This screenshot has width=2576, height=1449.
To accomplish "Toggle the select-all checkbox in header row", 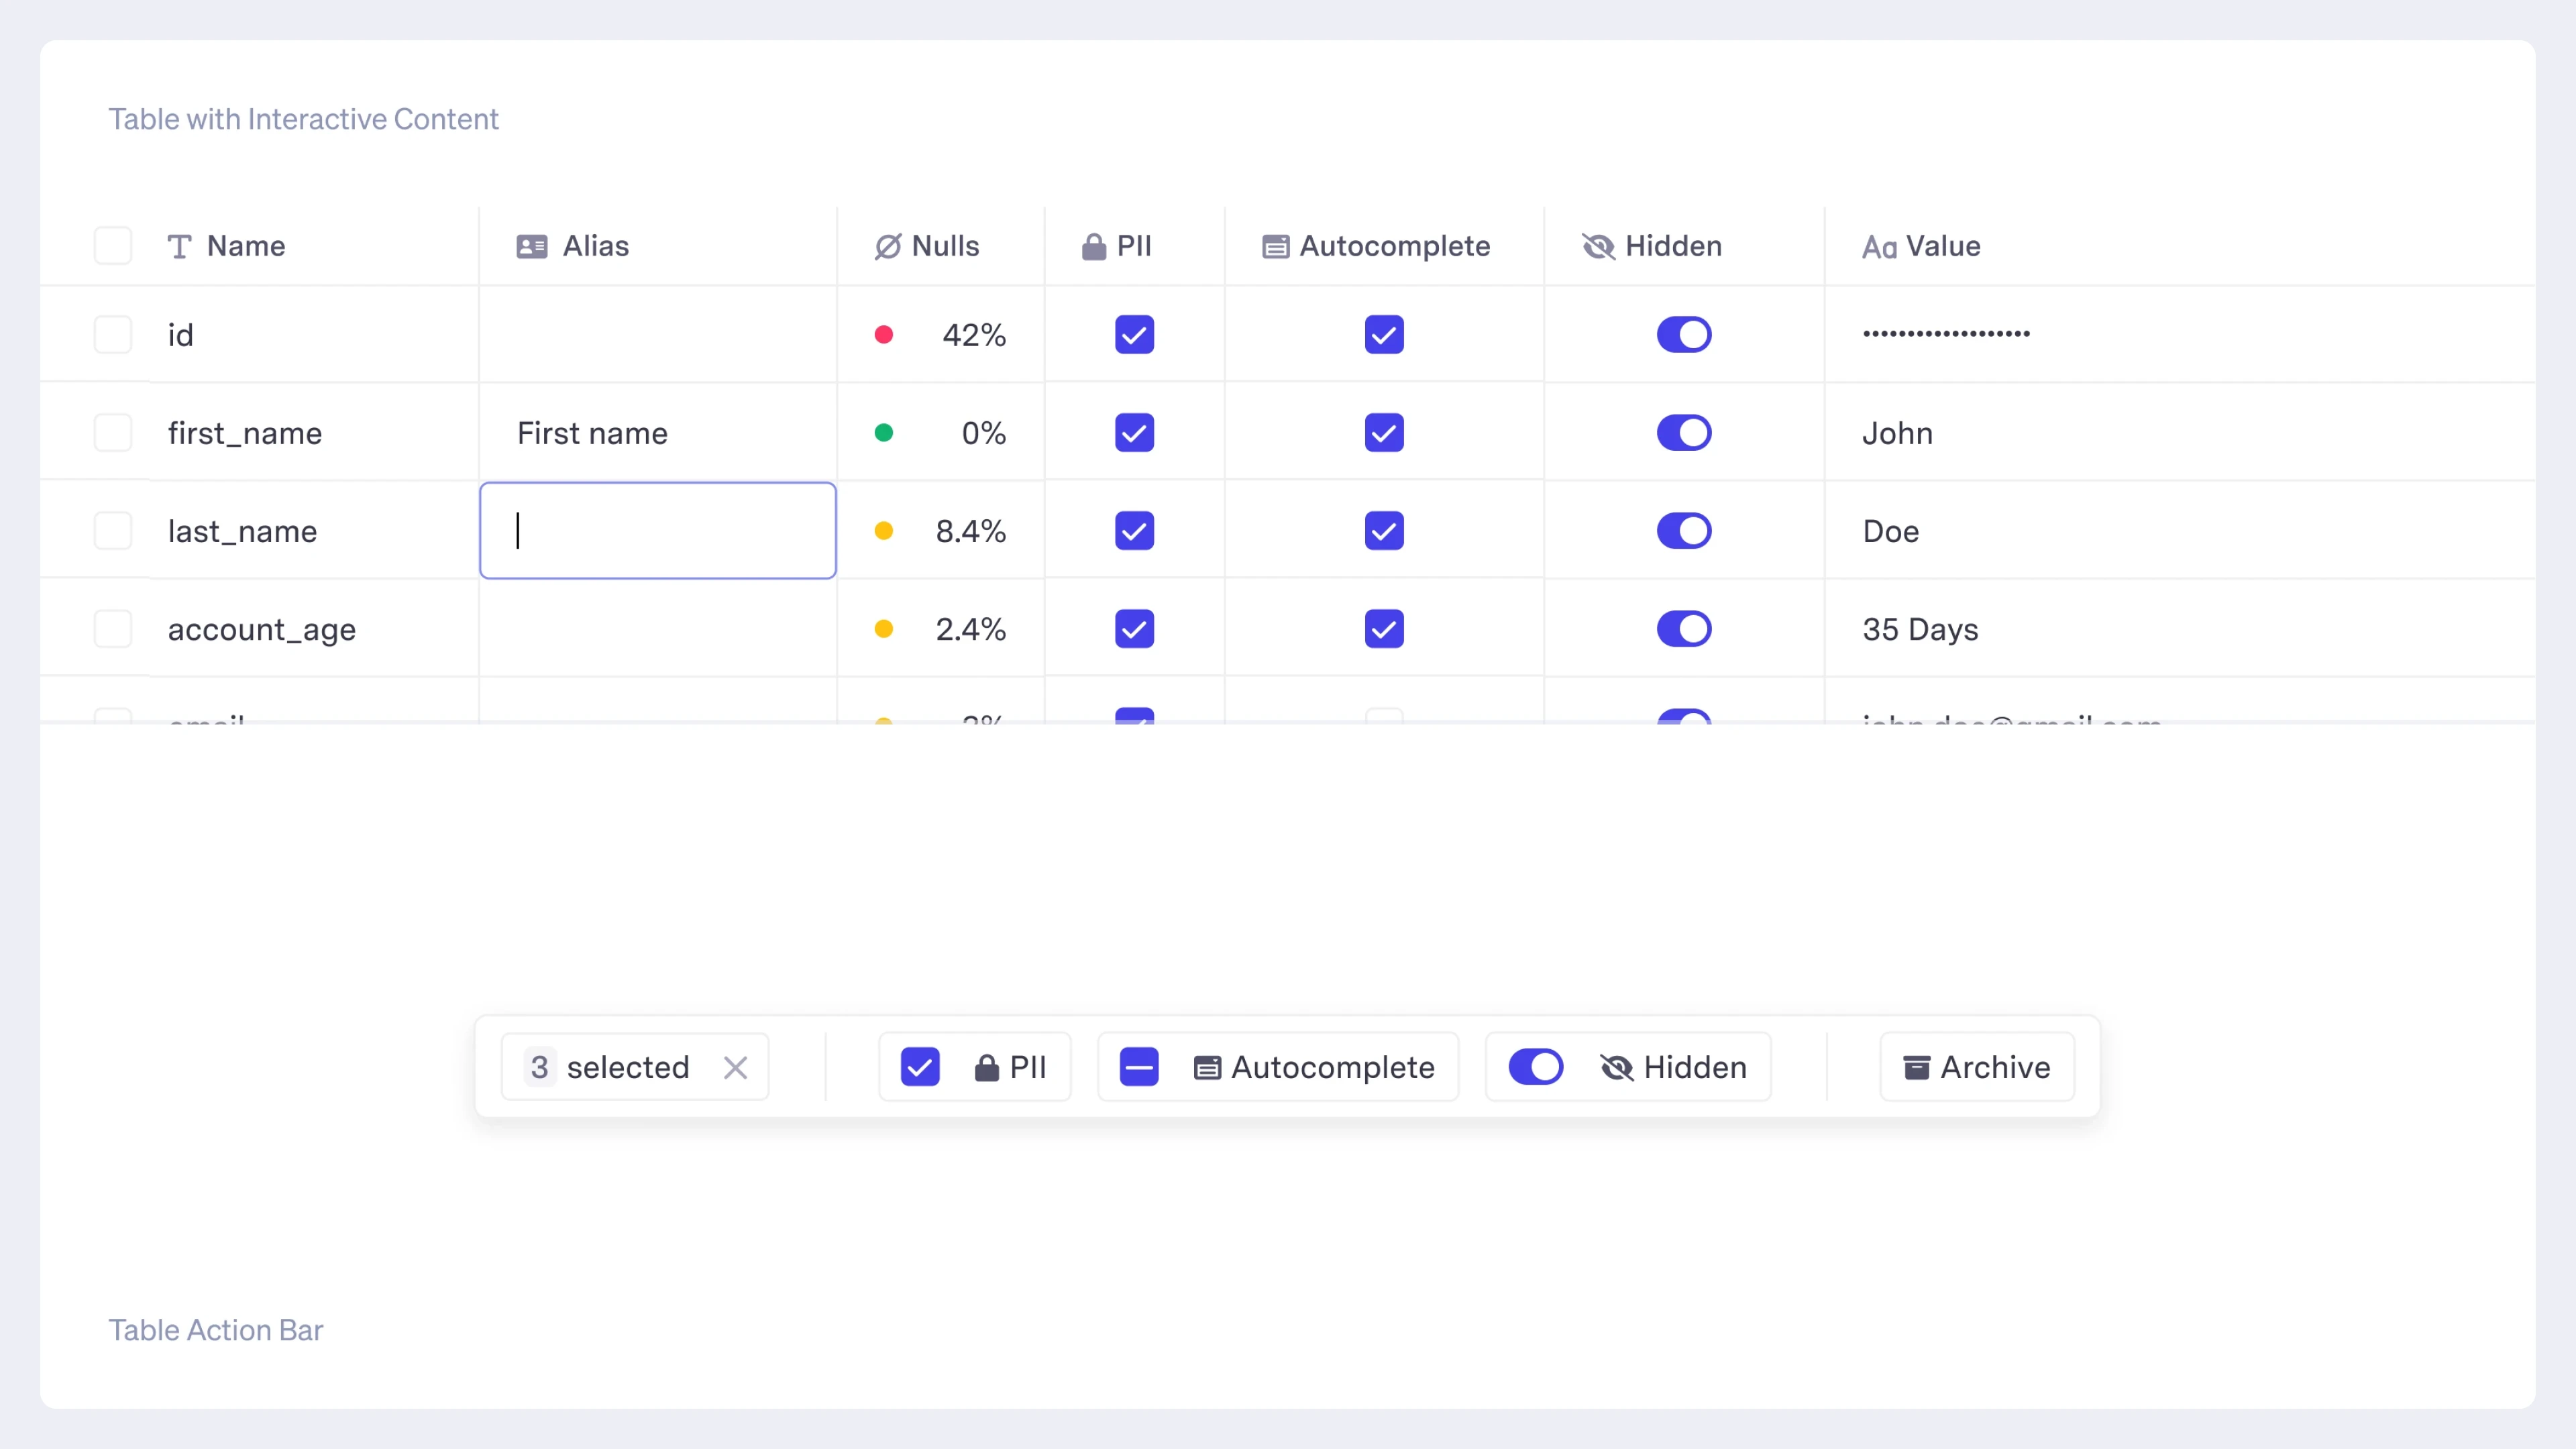I will coord(113,246).
